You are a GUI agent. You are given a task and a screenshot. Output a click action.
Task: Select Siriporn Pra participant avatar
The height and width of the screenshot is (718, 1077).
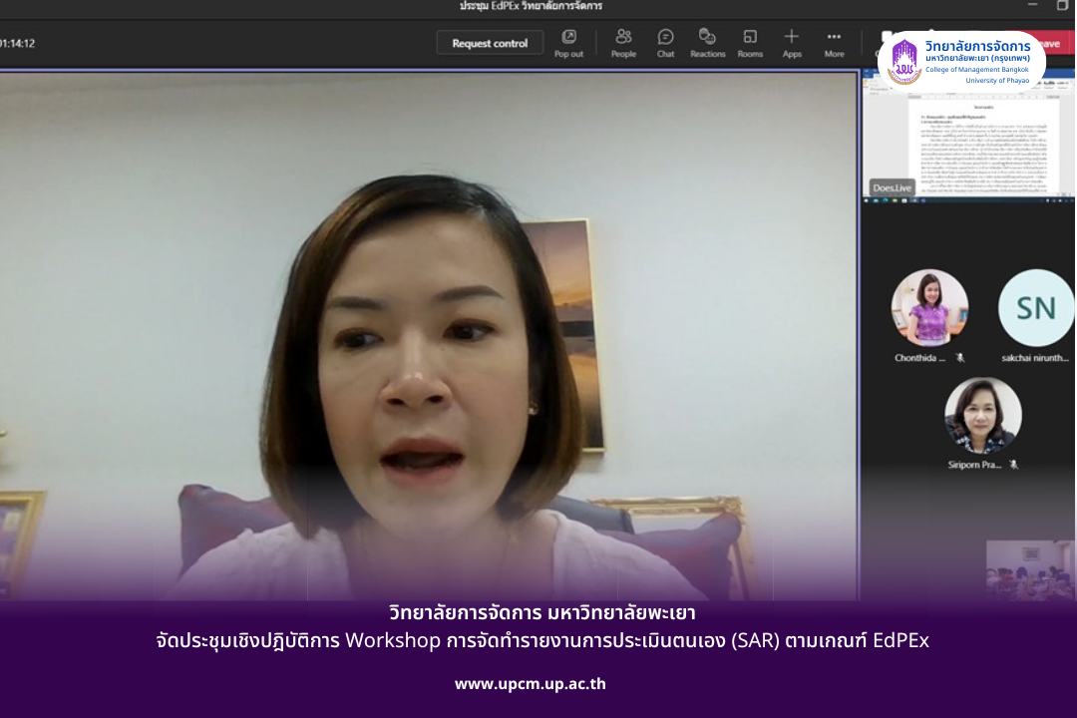(x=983, y=415)
